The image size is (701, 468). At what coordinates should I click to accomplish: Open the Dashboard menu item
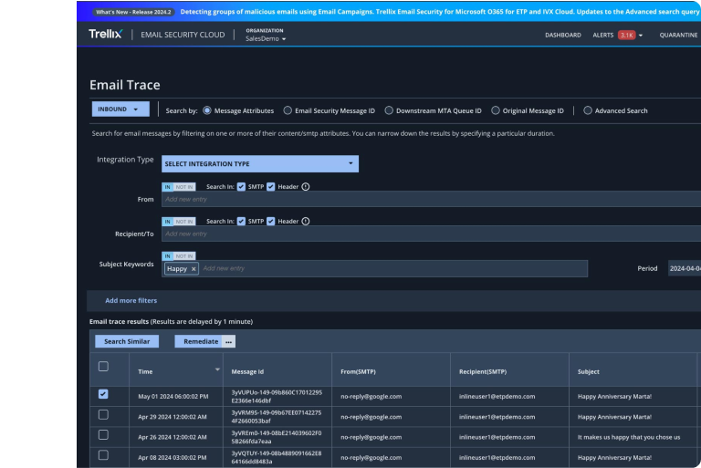(563, 35)
